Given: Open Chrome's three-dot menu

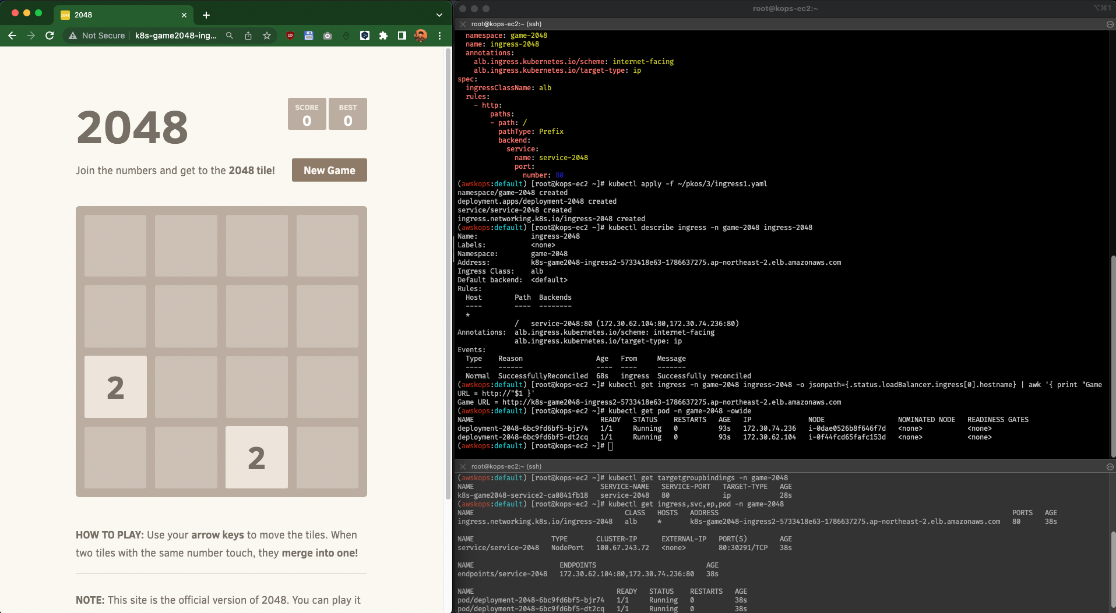Looking at the screenshot, I should coord(439,36).
